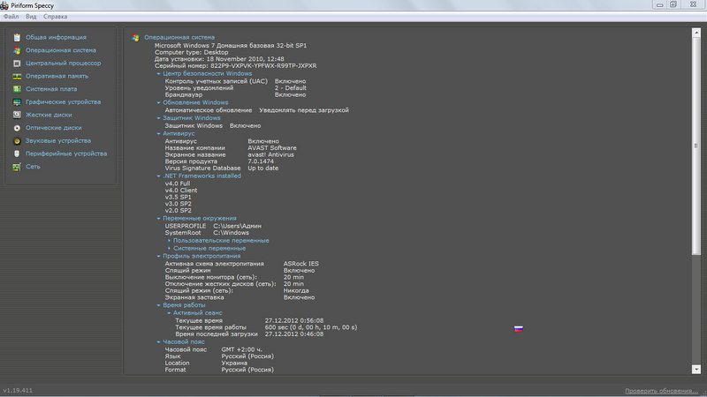The height and width of the screenshot is (397, 707).
Task: Open the Системная плата section
Action: (x=51, y=89)
